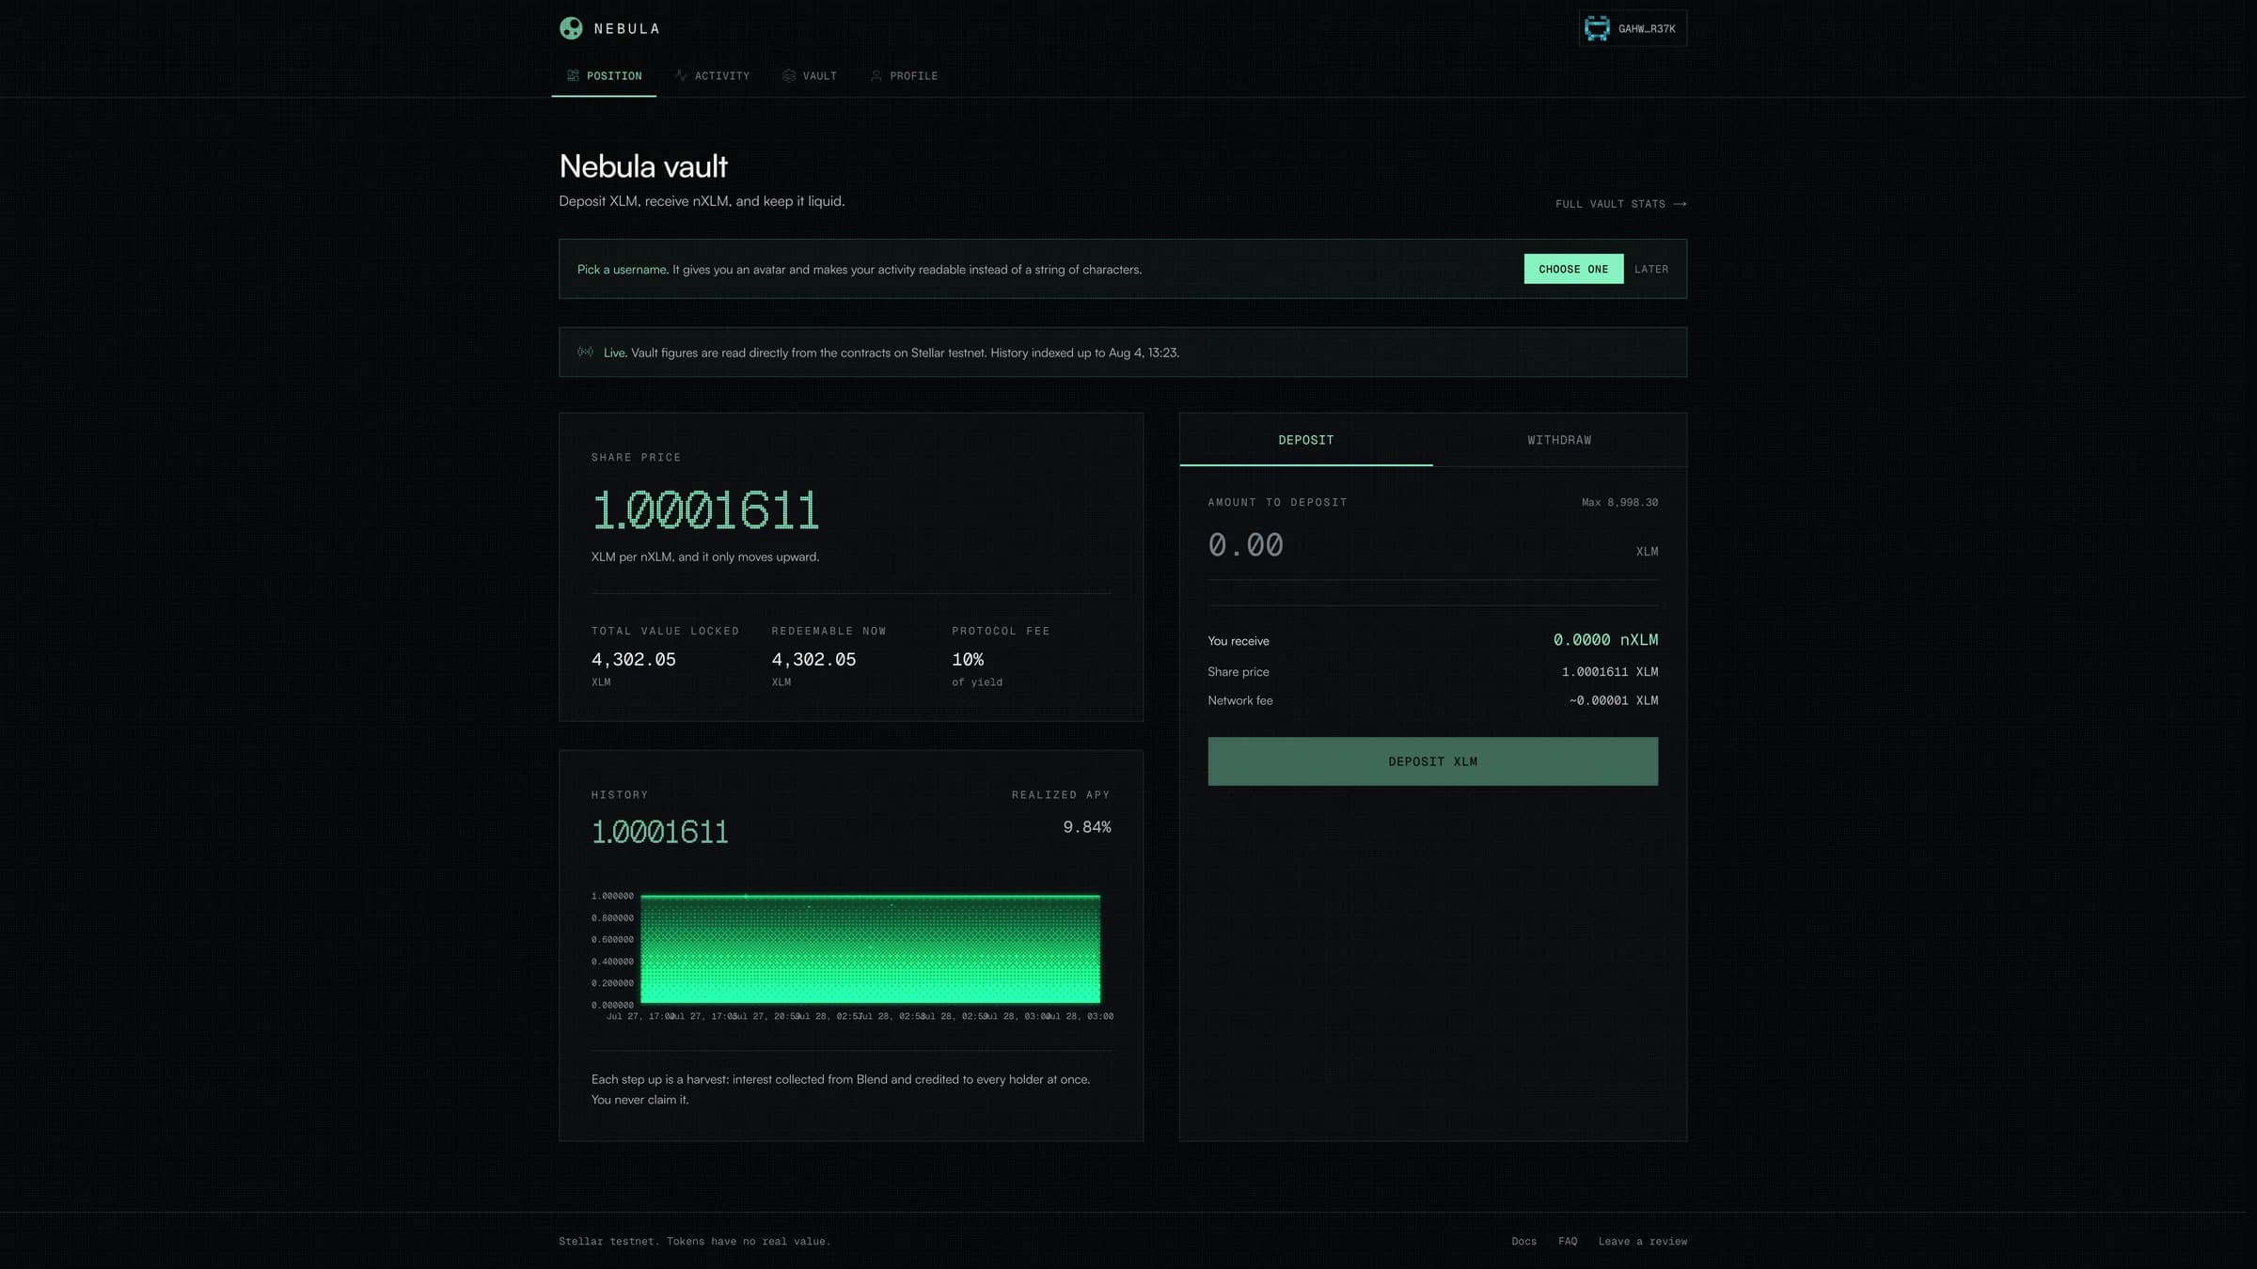Click the GAHW_R37K account button label
Image resolution: width=2257 pixels, height=1269 pixels.
point(1647,29)
